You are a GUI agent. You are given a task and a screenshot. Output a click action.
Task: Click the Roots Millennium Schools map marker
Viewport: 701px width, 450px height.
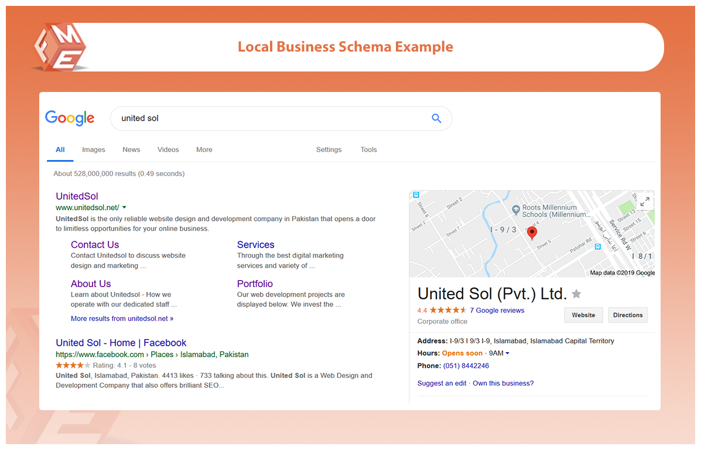516,209
